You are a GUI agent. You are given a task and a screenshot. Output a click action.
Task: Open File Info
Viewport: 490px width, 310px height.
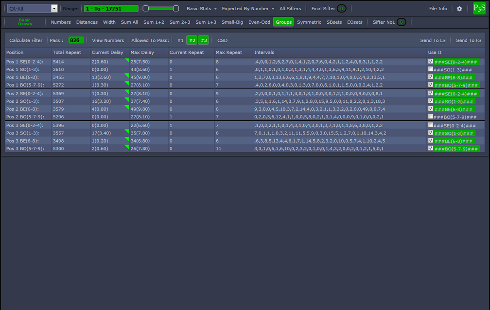pos(438,9)
